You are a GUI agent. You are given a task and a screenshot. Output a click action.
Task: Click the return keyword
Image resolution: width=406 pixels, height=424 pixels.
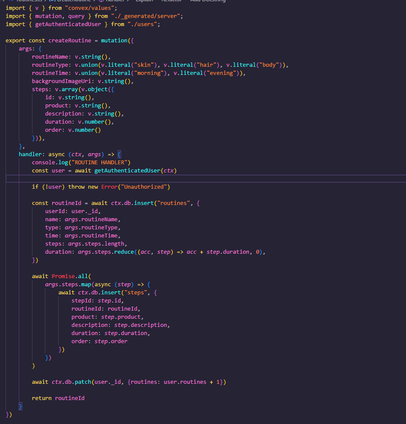(x=41, y=398)
